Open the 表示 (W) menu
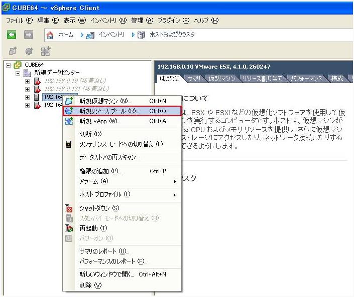This screenshot has width=354, height=297. 74,21
